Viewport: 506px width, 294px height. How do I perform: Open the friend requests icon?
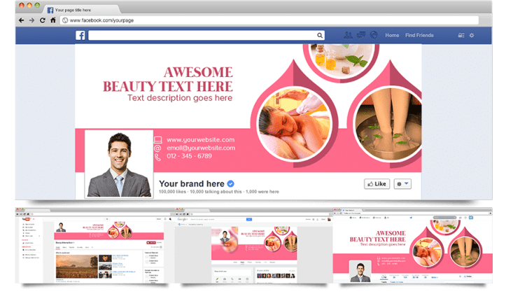[348, 36]
